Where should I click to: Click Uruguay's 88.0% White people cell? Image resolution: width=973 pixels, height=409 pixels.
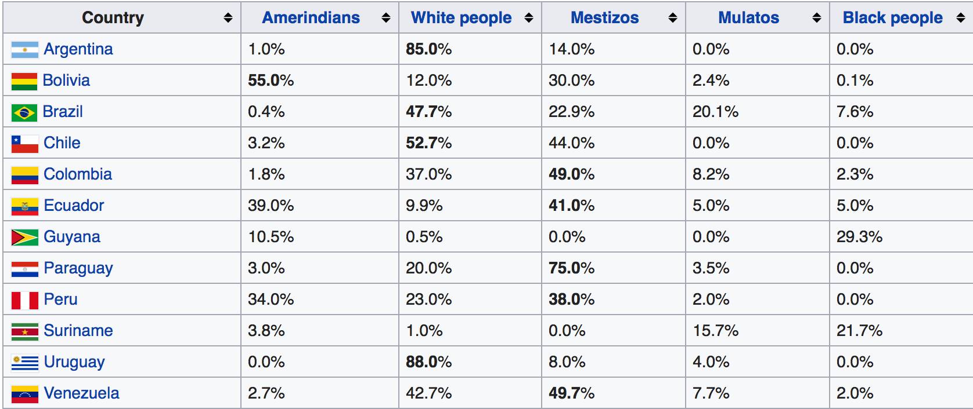pyautogui.click(x=428, y=362)
